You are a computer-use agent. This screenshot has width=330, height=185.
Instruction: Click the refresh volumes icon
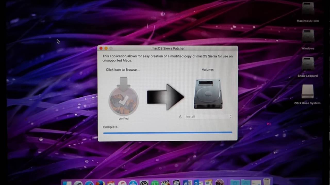(x=180, y=117)
